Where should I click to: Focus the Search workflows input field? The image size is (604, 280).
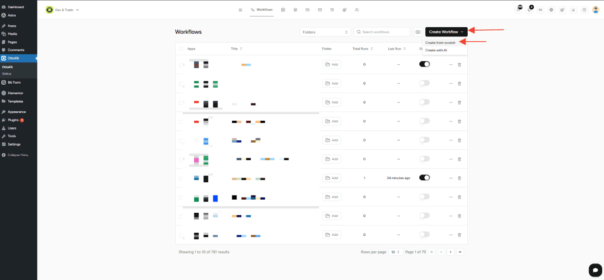[x=385, y=31]
